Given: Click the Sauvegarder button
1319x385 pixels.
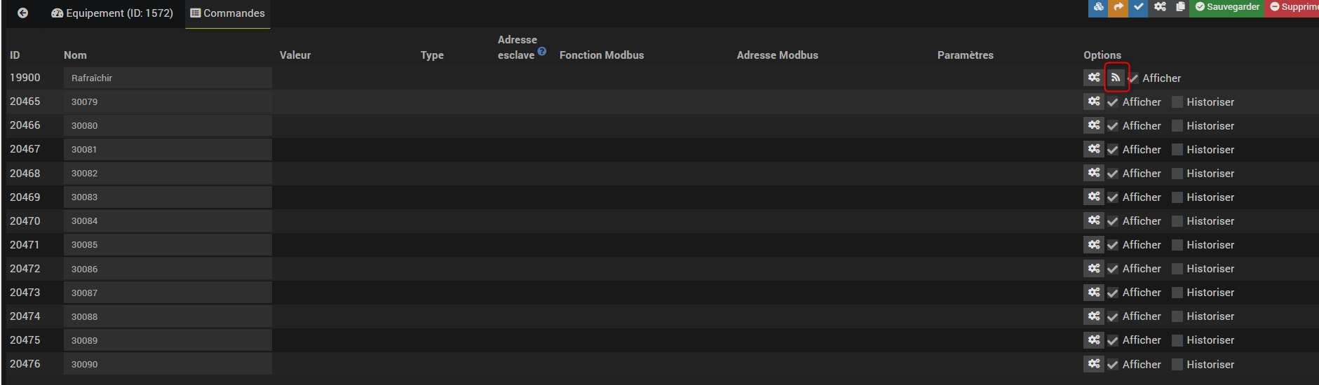Looking at the screenshot, I should point(1227,7).
